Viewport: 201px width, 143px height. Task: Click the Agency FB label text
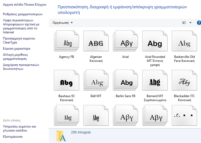pyautogui.click(x=66, y=57)
